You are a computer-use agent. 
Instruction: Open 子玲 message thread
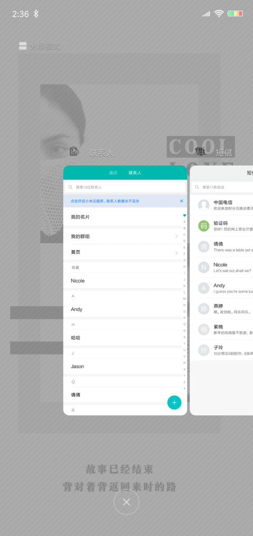222,350
